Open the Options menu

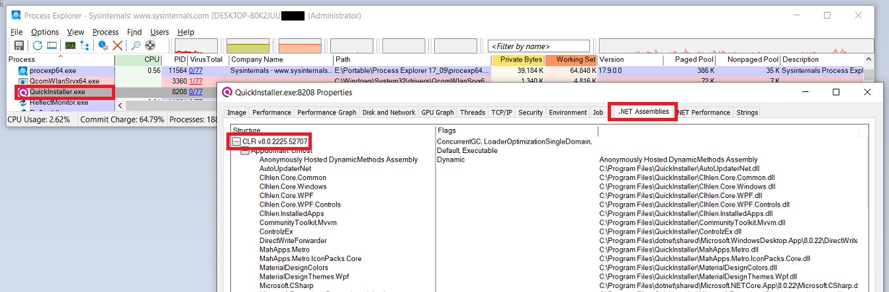(x=45, y=32)
